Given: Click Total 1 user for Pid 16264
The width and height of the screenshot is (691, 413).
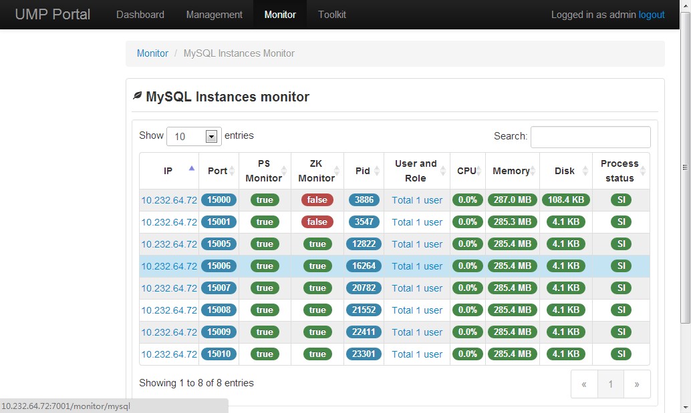Looking at the screenshot, I should [417, 266].
